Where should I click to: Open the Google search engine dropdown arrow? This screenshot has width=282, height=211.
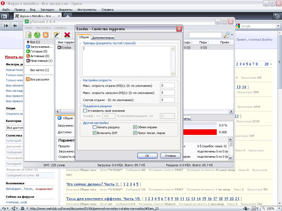[278, 26]
